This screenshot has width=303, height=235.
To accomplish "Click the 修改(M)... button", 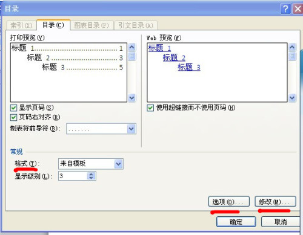I will [x=275, y=202].
